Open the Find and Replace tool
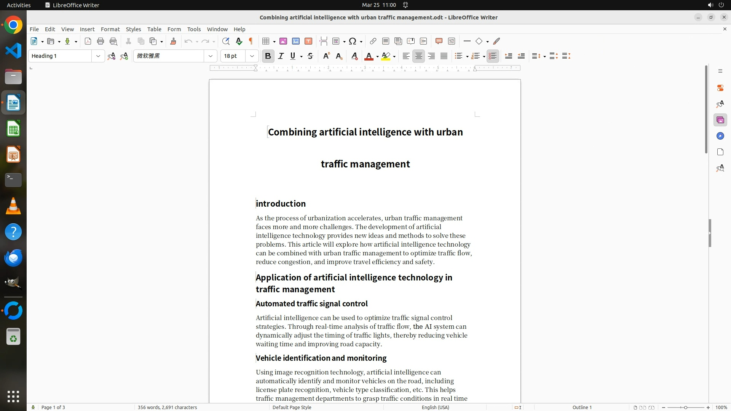Viewport: 731px width, 411px height. coord(226,41)
